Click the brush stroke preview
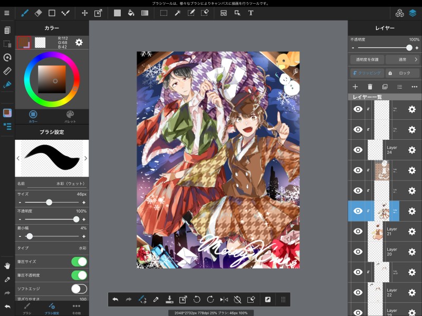The width and height of the screenshot is (422, 316). pyautogui.click(x=52, y=158)
